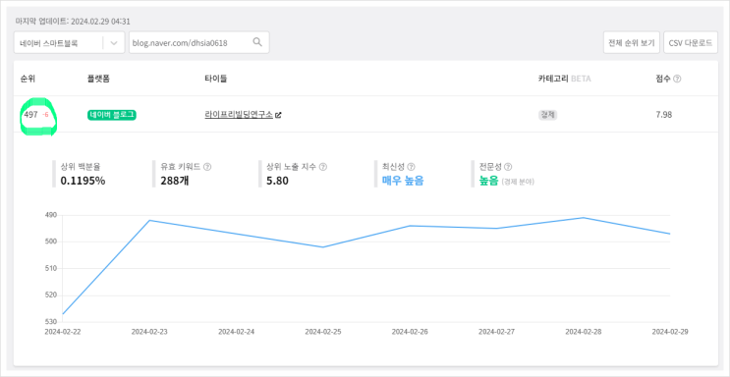Click the 5.80 exposure index value
The height and width of the screenshot is (377, 730).
click(x=277, y=181)
